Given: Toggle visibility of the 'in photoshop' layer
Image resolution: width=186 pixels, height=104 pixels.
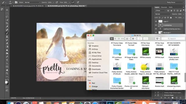Looking at the screenshot, I should [156, 25].
